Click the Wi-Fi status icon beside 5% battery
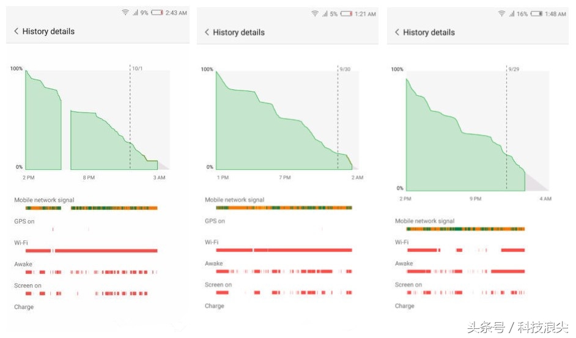 tap(315, 13)
